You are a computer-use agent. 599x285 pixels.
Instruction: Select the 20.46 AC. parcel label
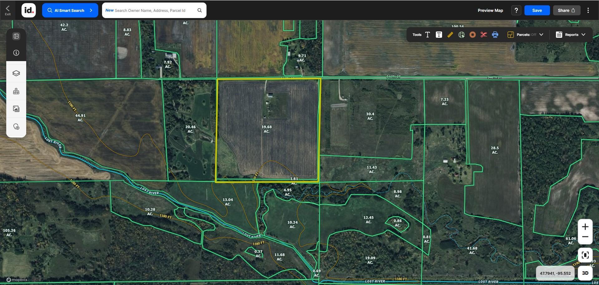(x=190, y=129)
